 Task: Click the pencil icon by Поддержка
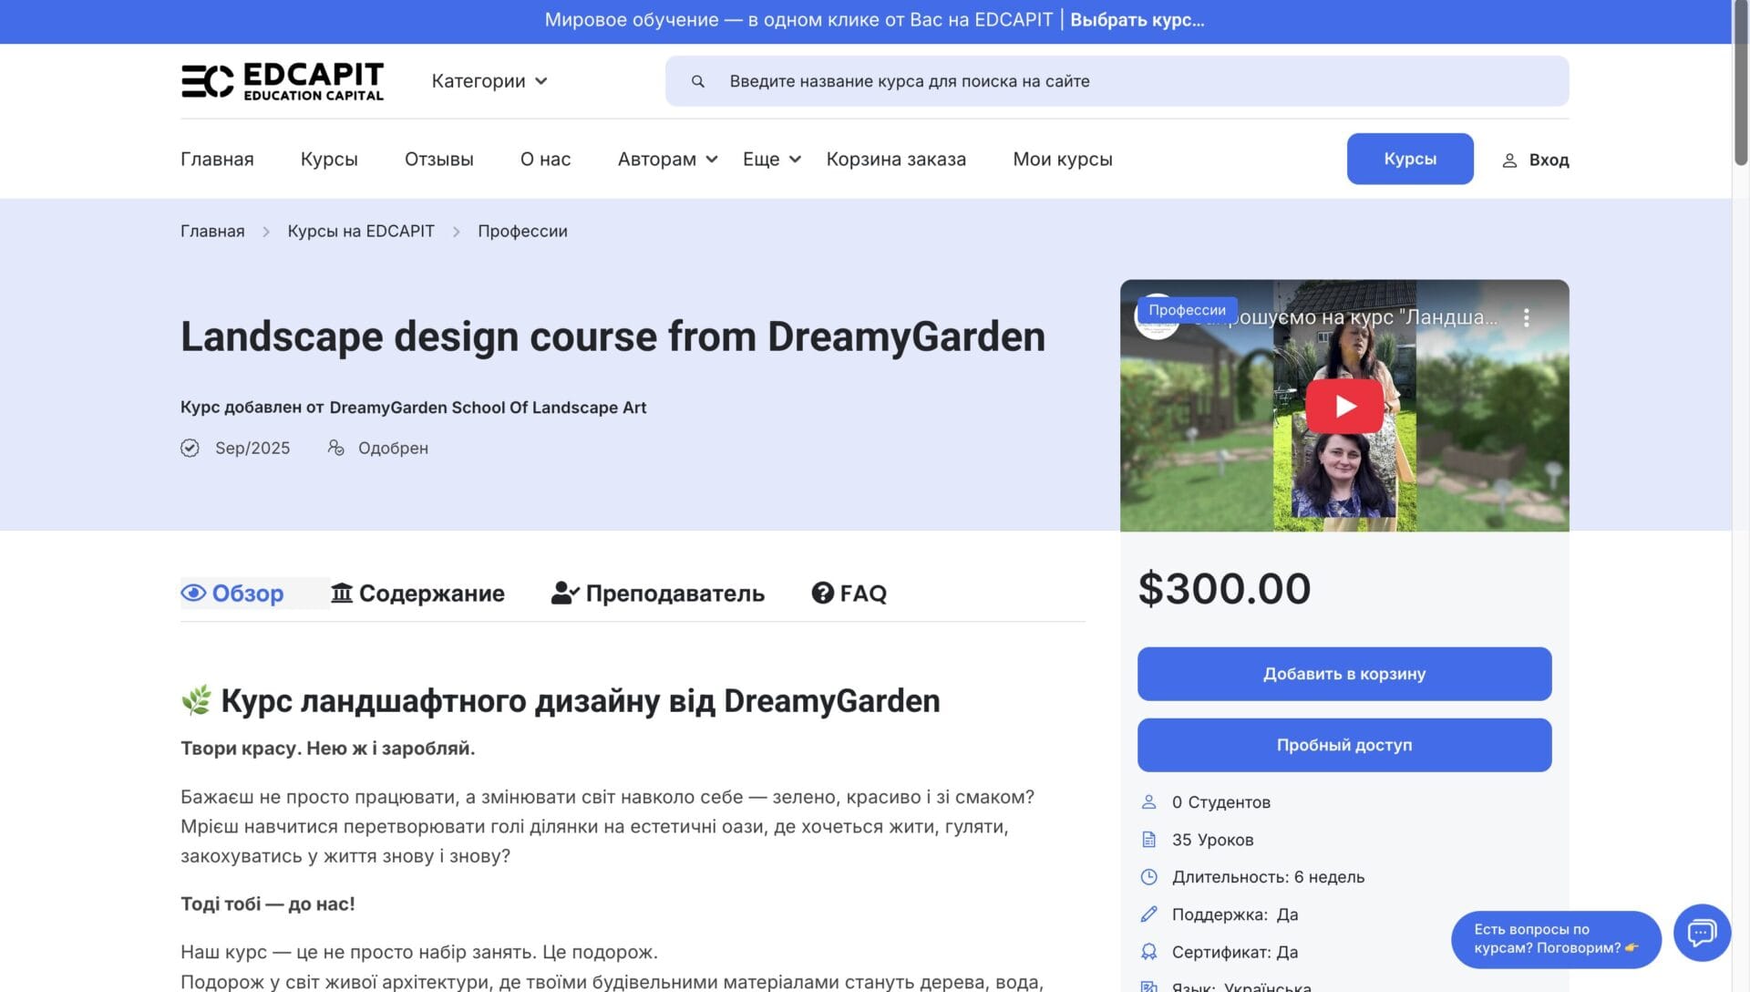tap(1148, 914)
